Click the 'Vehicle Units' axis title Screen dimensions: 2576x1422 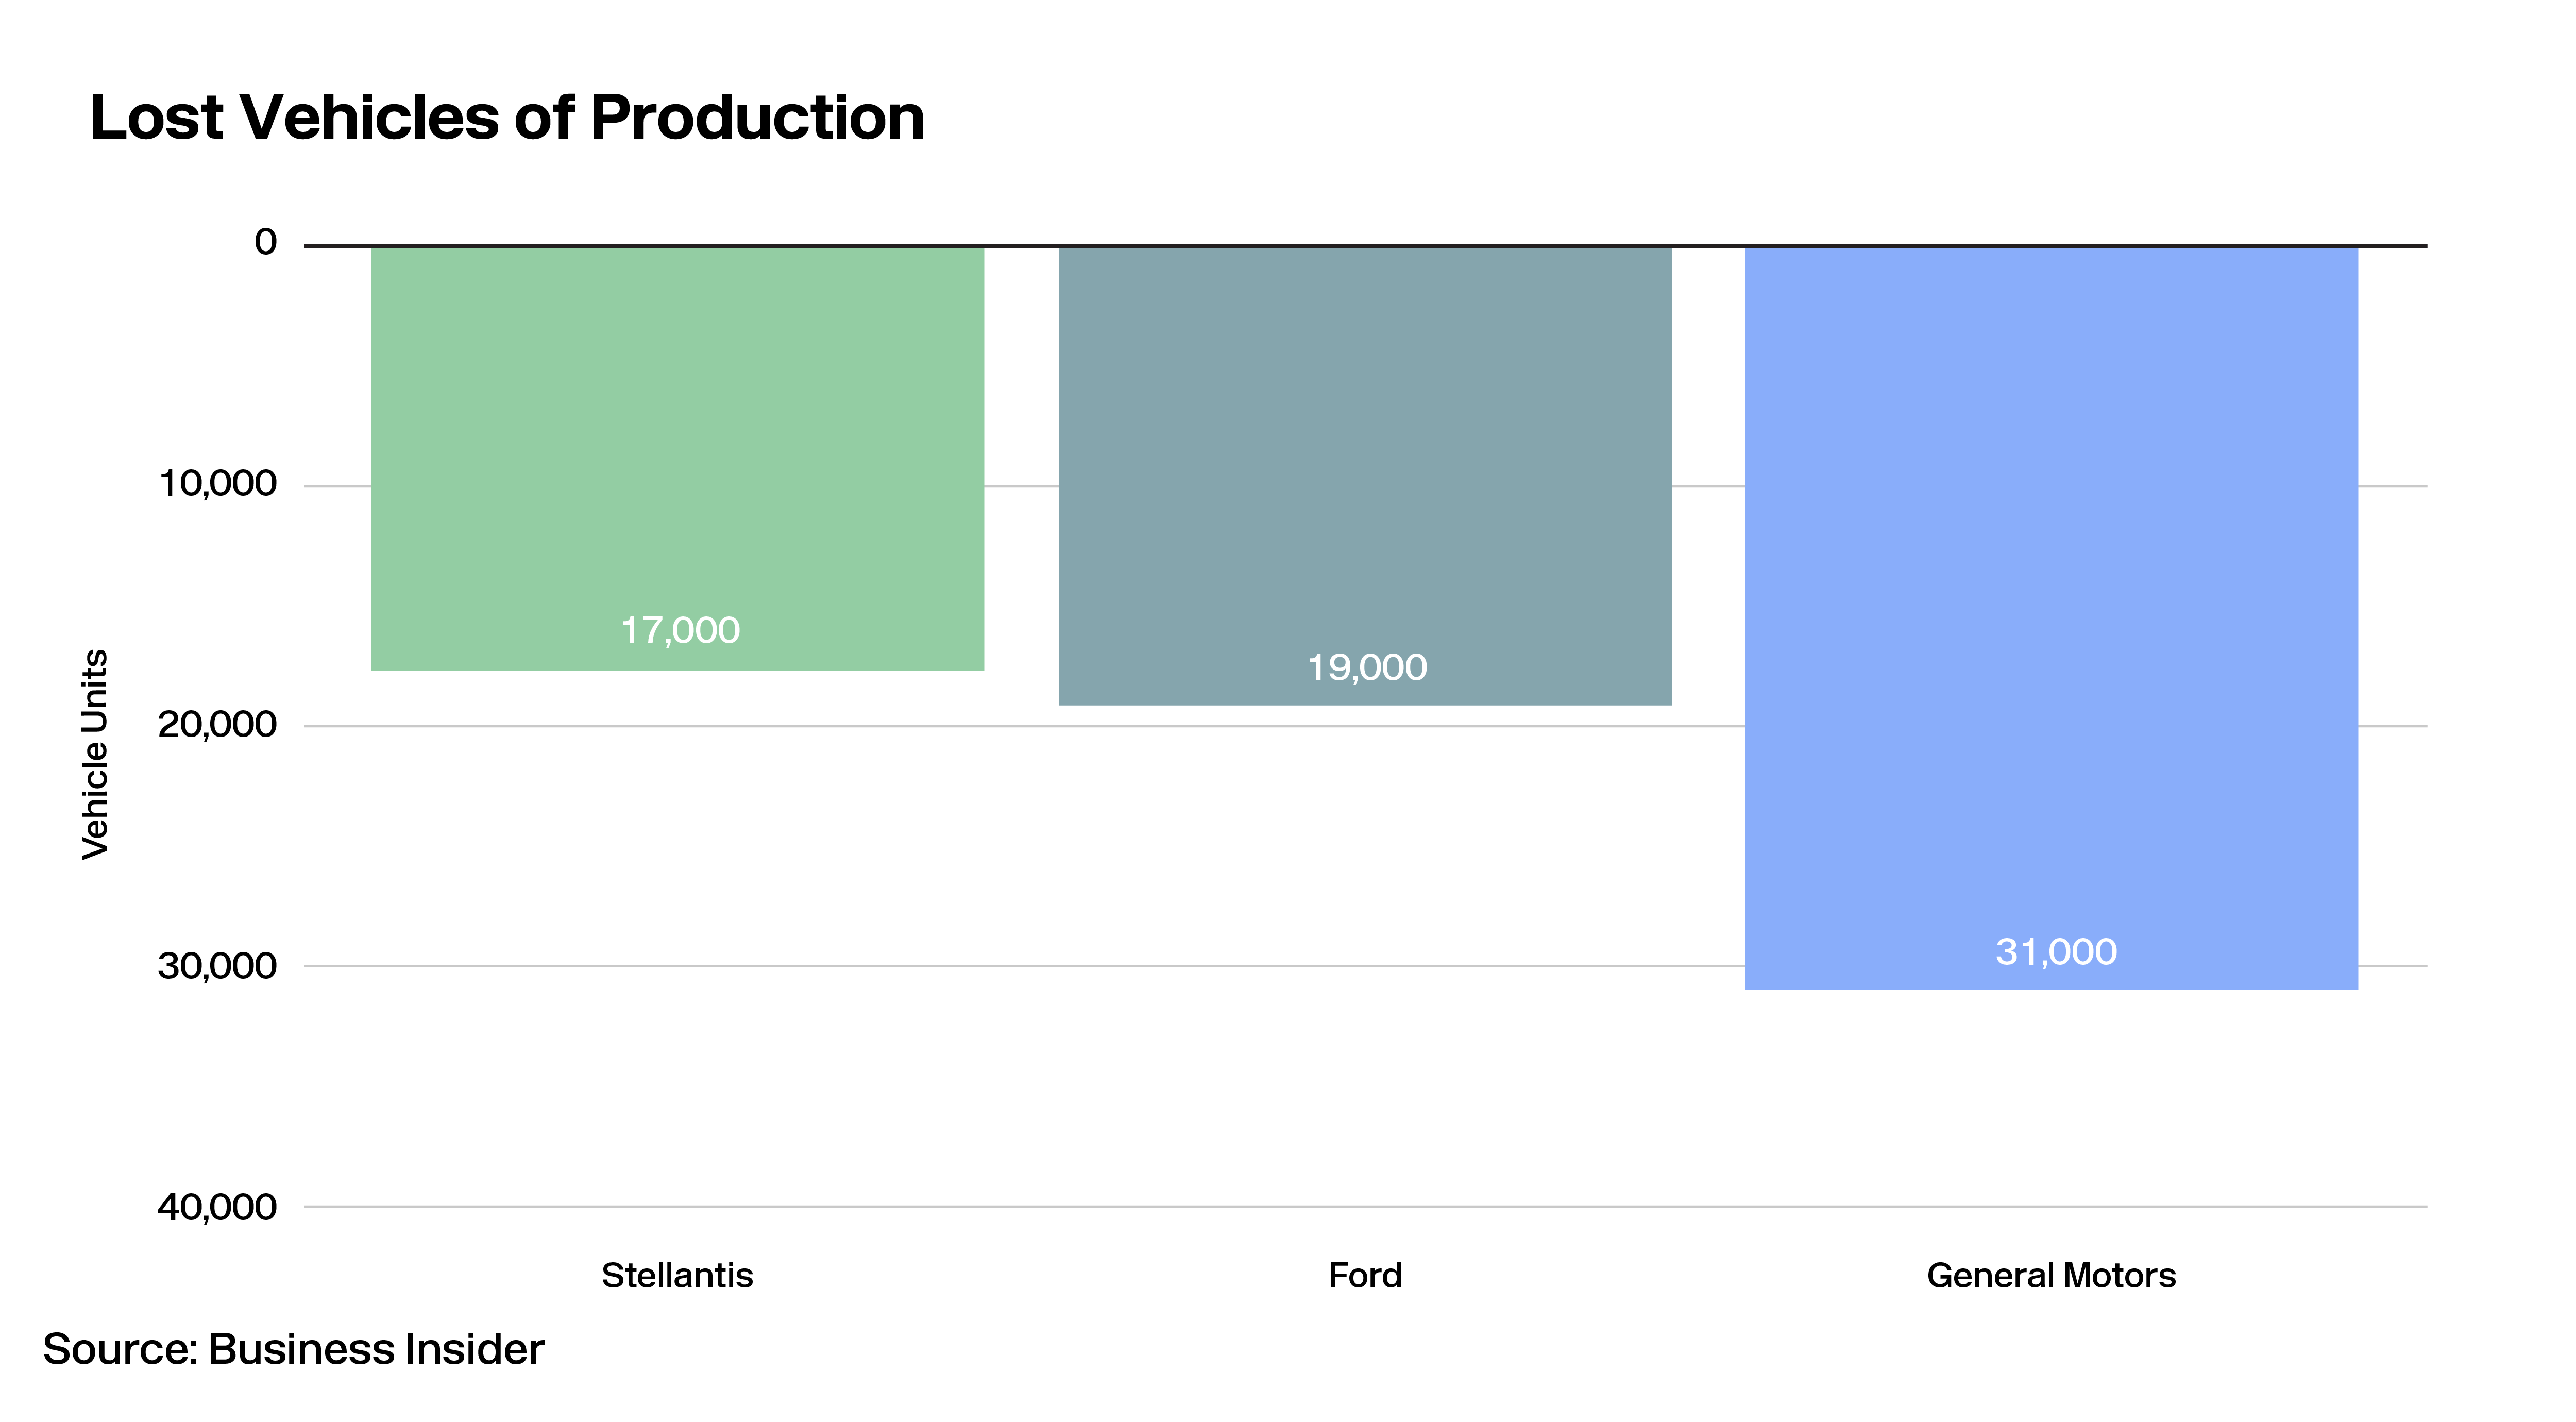point(95,755)
